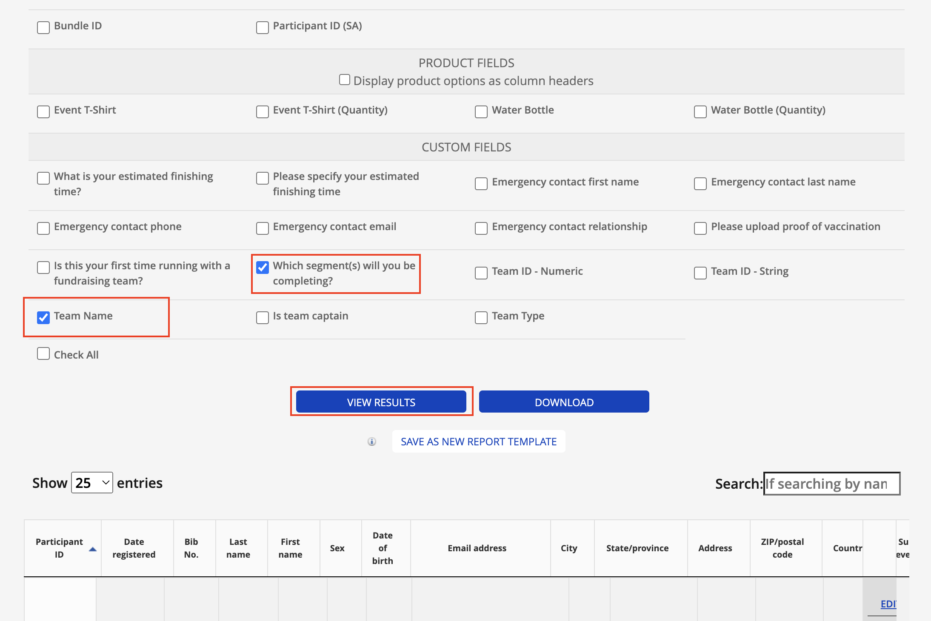Check the Bundle ID checkbox
The width and height of the screenshot is (931, 621).
[43, 27]
